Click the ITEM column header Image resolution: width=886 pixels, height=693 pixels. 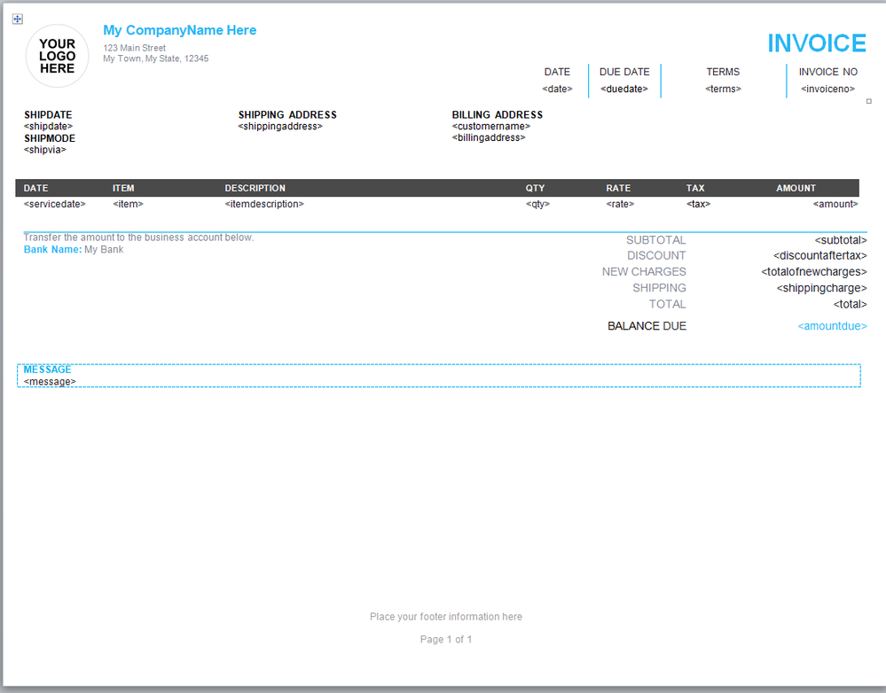click(x=123, y=188)
